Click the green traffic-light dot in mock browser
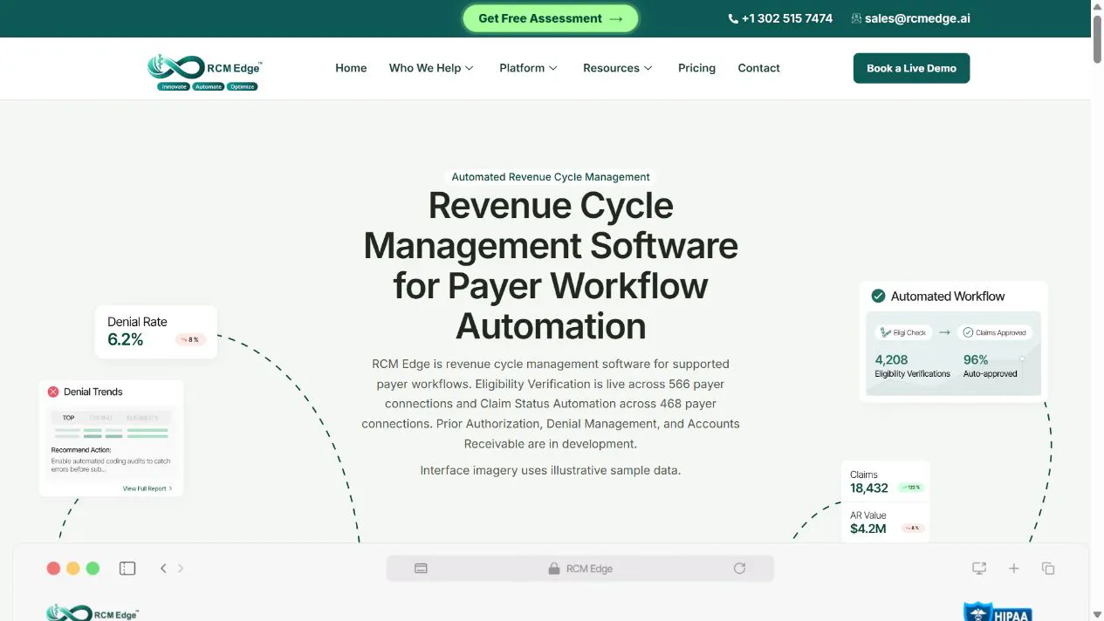This screenshot has height=621, width=1104. (x=93, y=569)
